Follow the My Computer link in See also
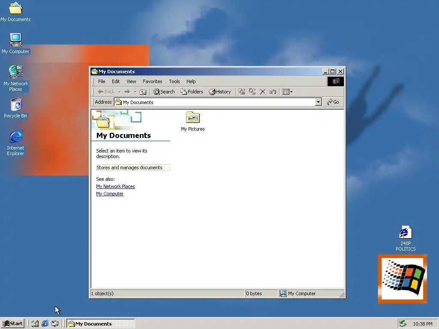The width and height of the screenshot is (439, 329). coord(110,194)
